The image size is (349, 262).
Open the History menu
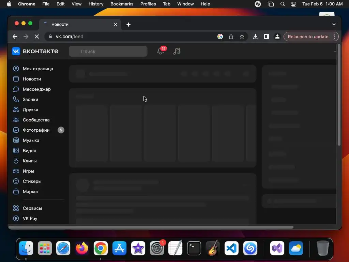tap(96, 4)
